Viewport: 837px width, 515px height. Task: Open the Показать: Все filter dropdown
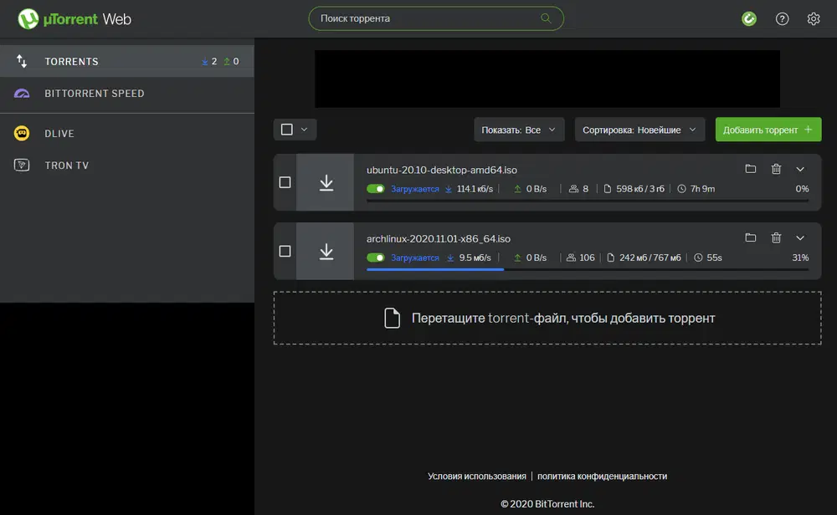519,130
